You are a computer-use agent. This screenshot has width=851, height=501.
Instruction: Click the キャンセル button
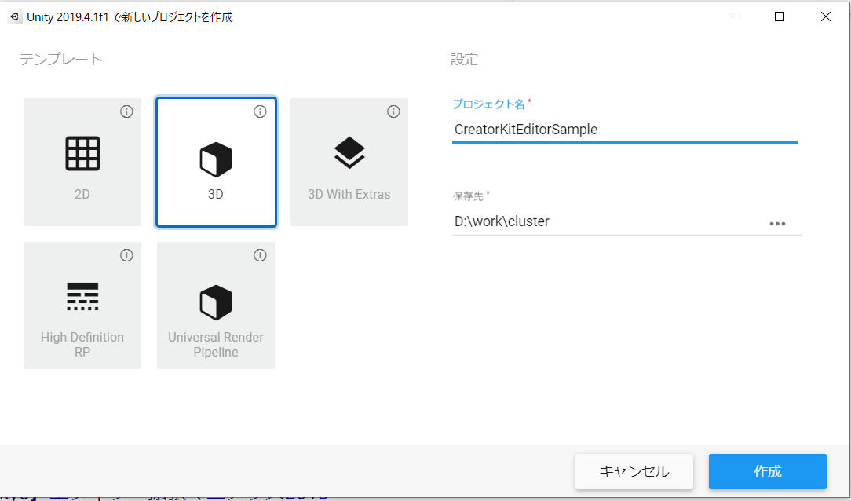coord(634,471)
